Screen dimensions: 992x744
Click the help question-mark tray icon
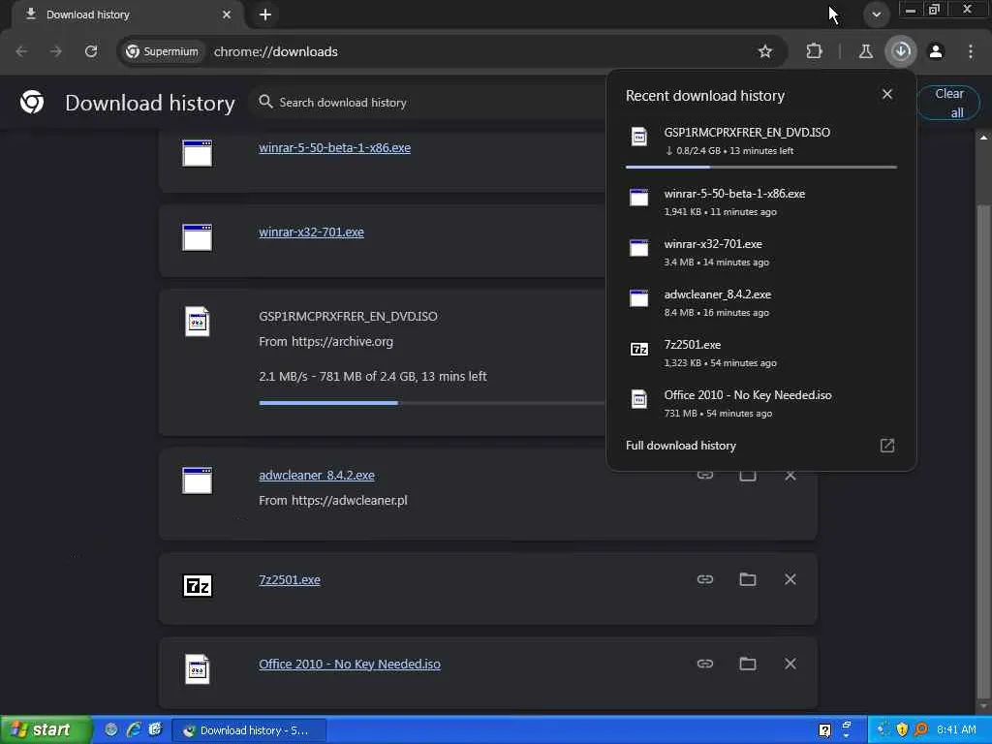(x=824, y=730)
